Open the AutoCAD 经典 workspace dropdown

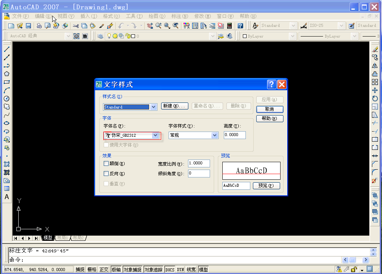click(68, 36)
